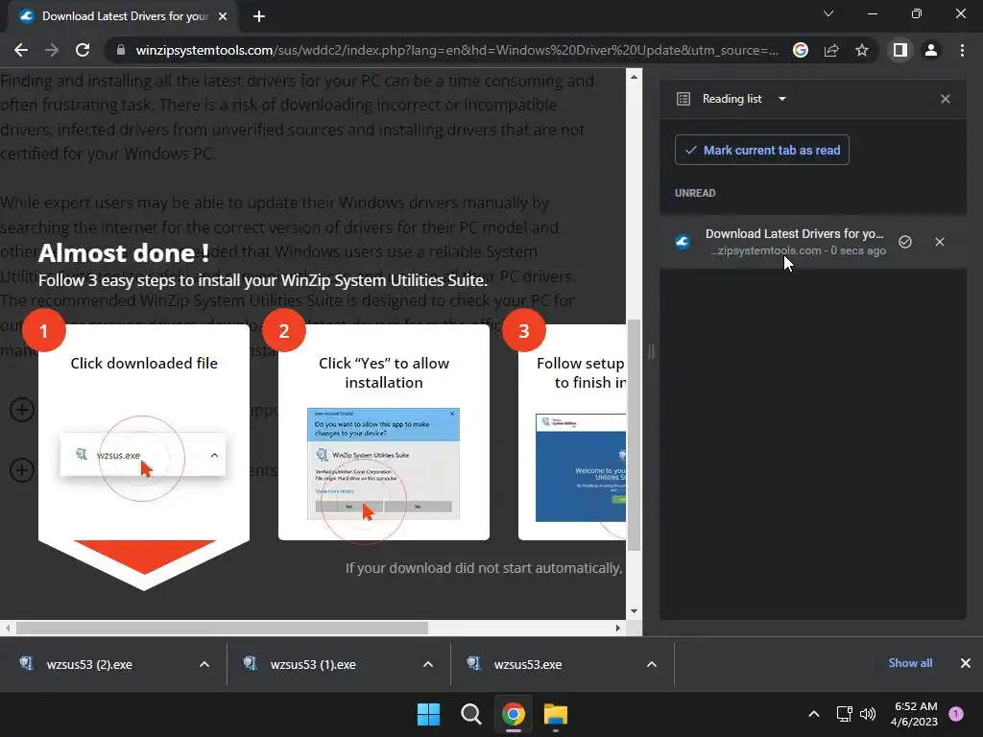The width and height of the screenshot is (983, 737).
Task: Go back with the browser back arrow
Action: tap(21, 50)
